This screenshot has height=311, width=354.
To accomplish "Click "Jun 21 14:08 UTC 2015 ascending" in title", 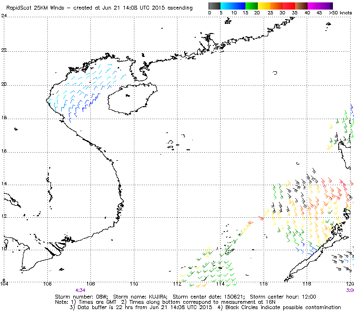I will 147,8.
